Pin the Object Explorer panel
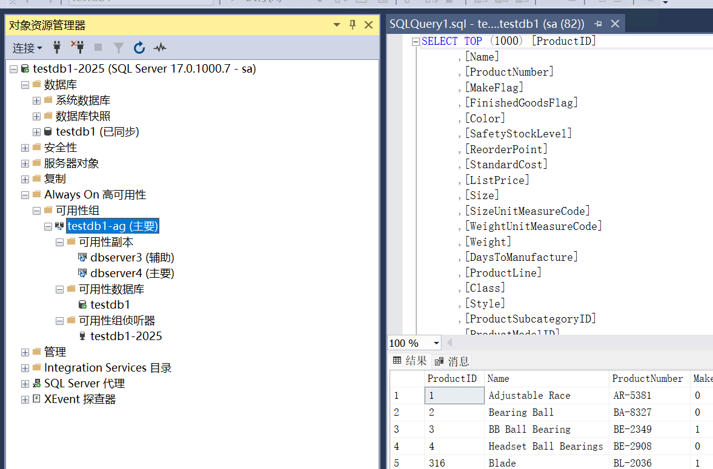The width and height of the screenshot is (713, 469). pos(353,25)
